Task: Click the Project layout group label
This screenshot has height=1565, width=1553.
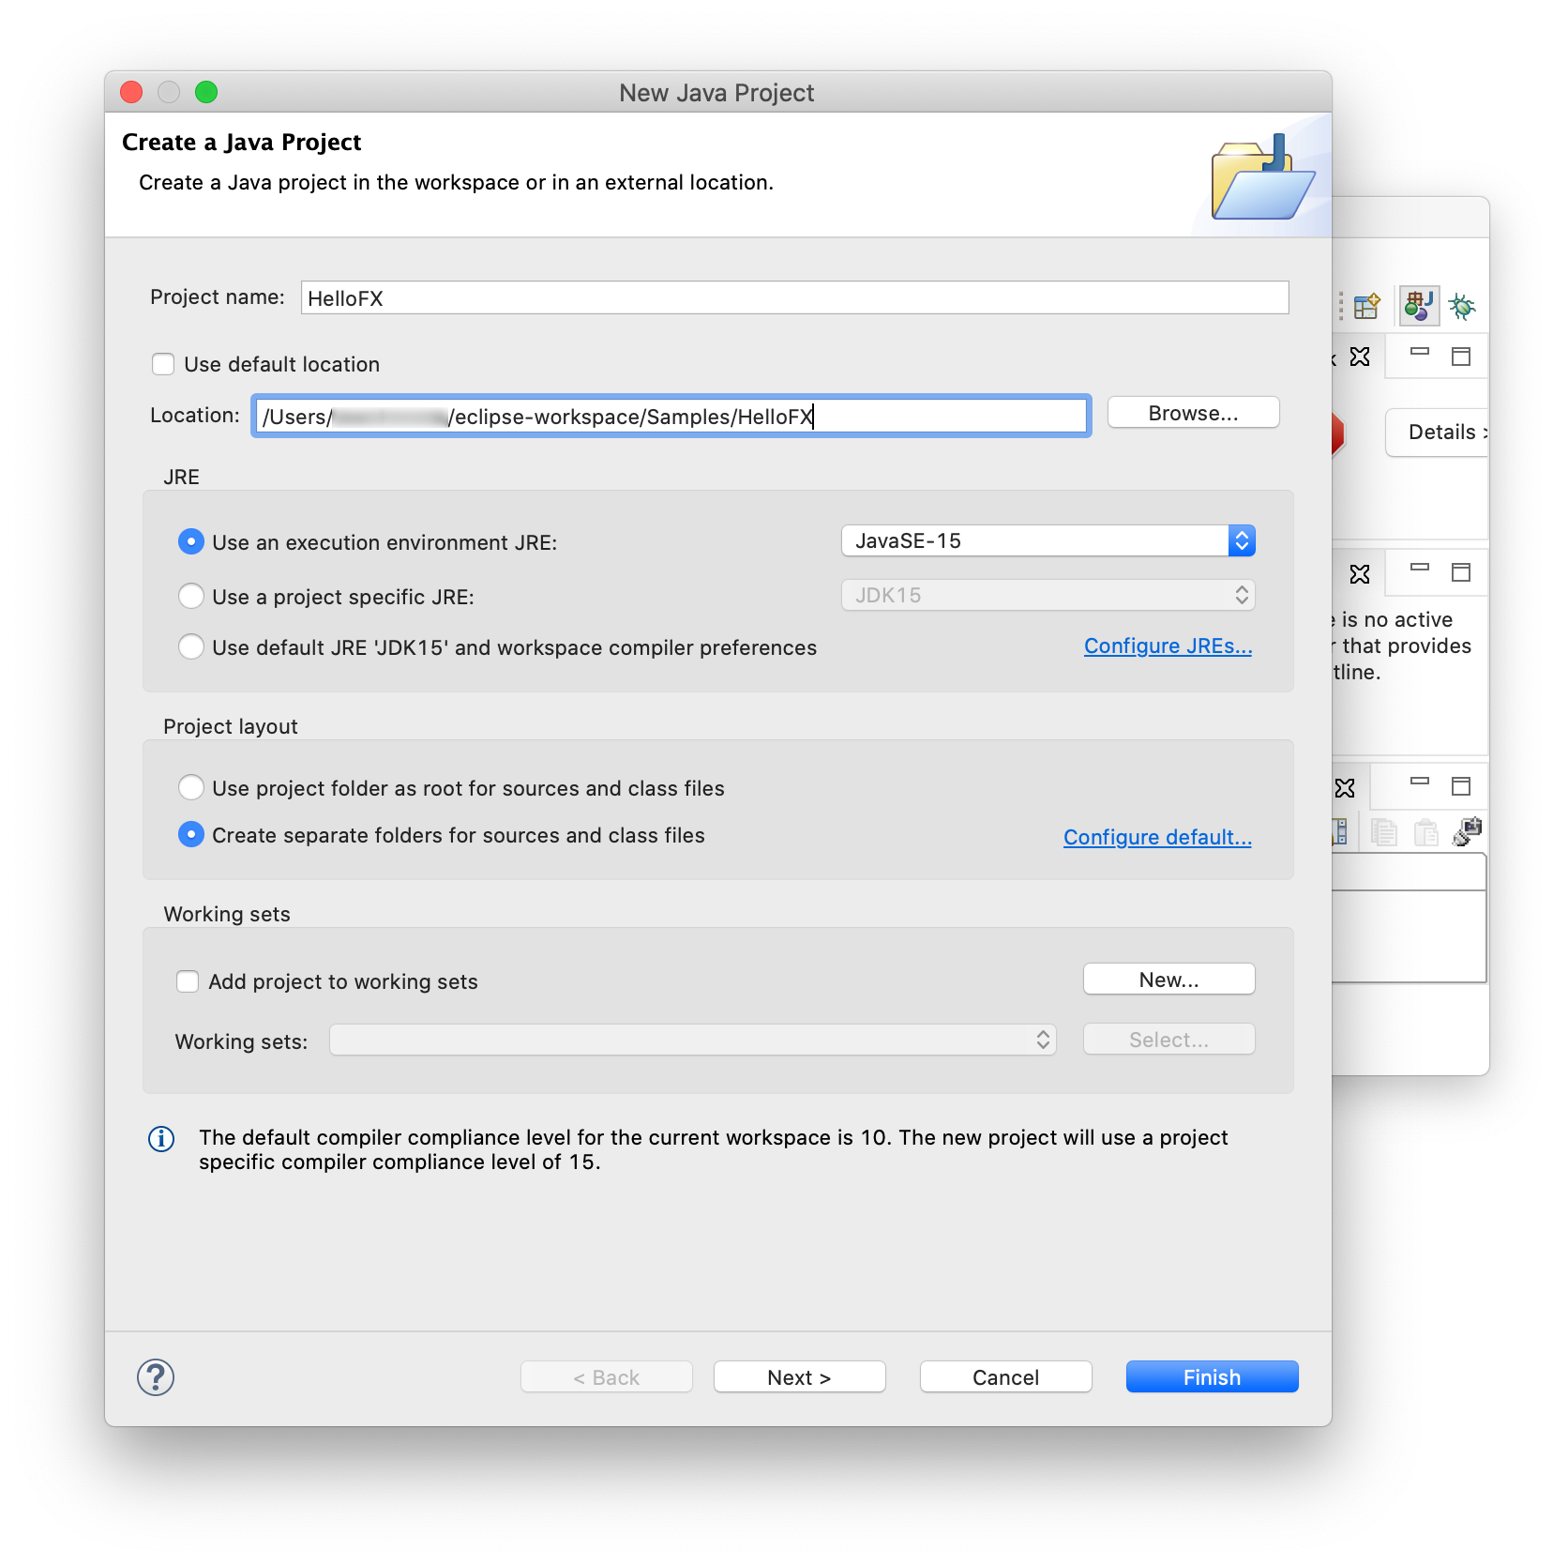Action: pos(231,726)
